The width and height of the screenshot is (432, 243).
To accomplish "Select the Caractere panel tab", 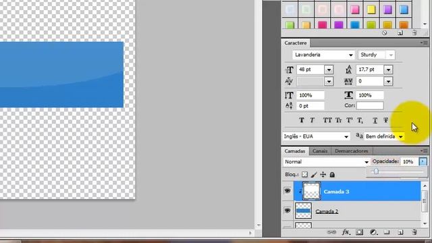I will pyautogui.click(x=296, y=43).
